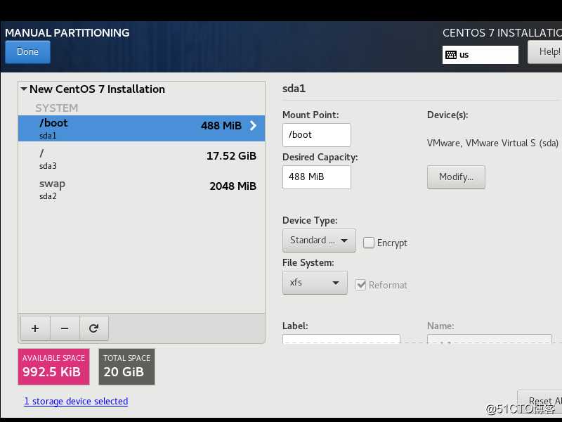
Task: Select the /boot sda1 partition row
Action: 142,128
